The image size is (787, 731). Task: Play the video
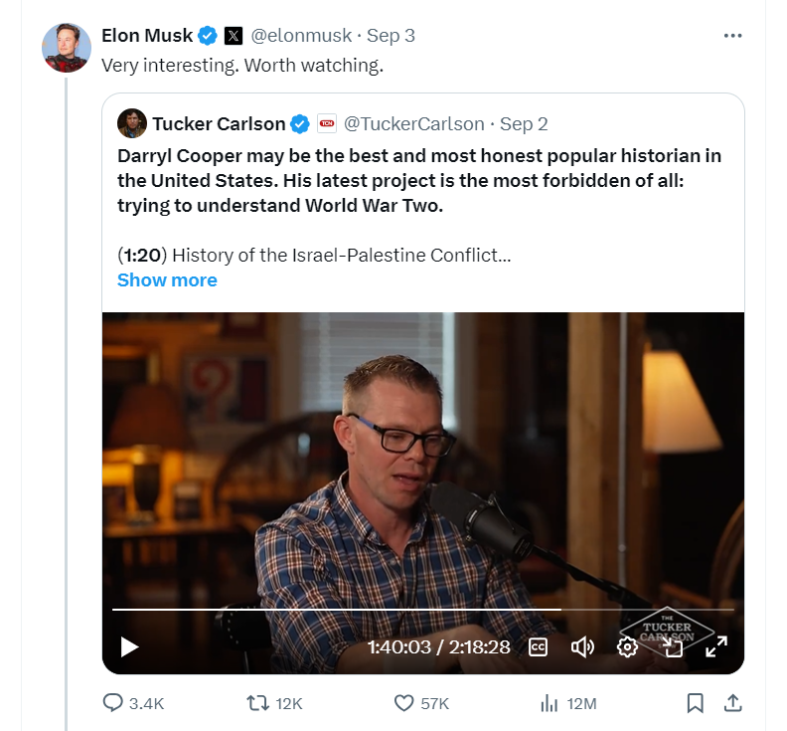coord(129,646)
